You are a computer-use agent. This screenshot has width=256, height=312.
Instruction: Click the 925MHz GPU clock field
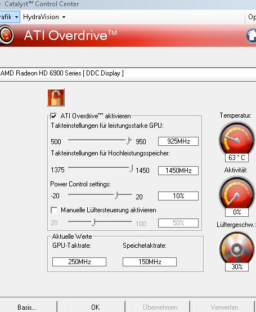(178, 141)
